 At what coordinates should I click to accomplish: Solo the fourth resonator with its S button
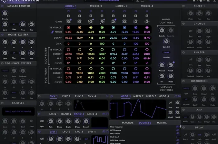[102, 16]
